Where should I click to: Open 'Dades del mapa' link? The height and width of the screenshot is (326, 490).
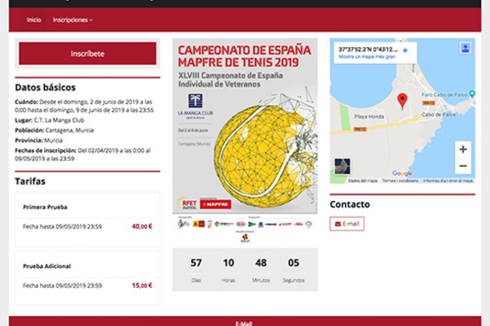[363, 181]
